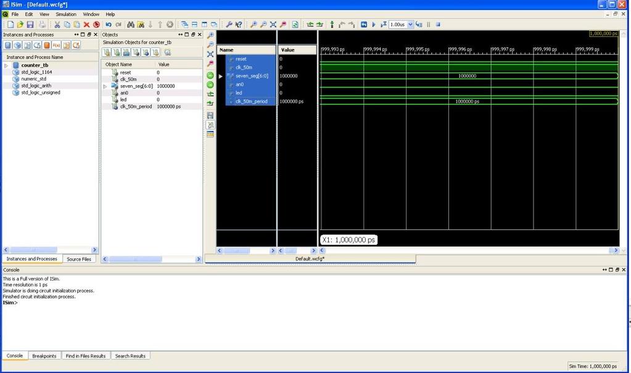Toggle the F(x) processes filter button
The image size is (631, 373).
[56, 45]
